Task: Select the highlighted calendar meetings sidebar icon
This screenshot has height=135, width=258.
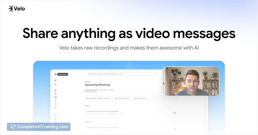Action: point(55,97)
